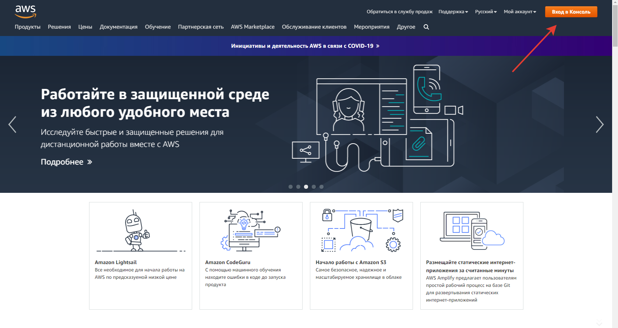
Task: Open Размещайте статические интернет-приложения card title
Action: point(470,266)
